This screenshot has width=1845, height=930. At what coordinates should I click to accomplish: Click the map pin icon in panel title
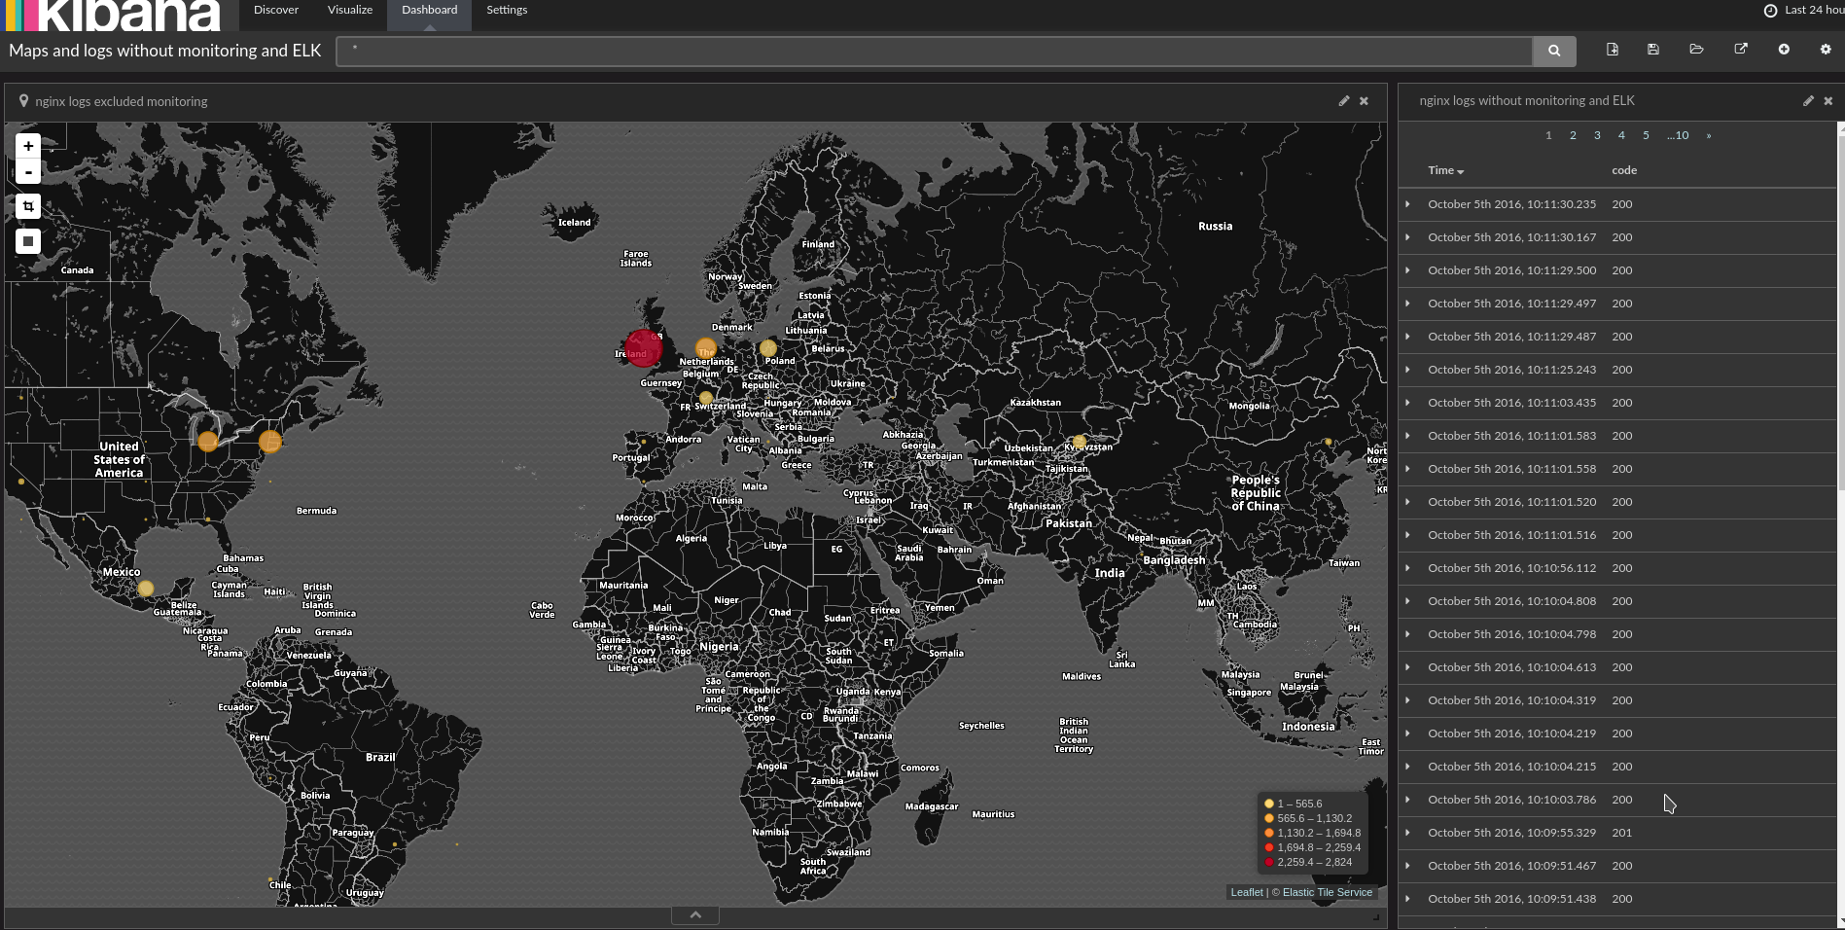click(x=24, y=100)
